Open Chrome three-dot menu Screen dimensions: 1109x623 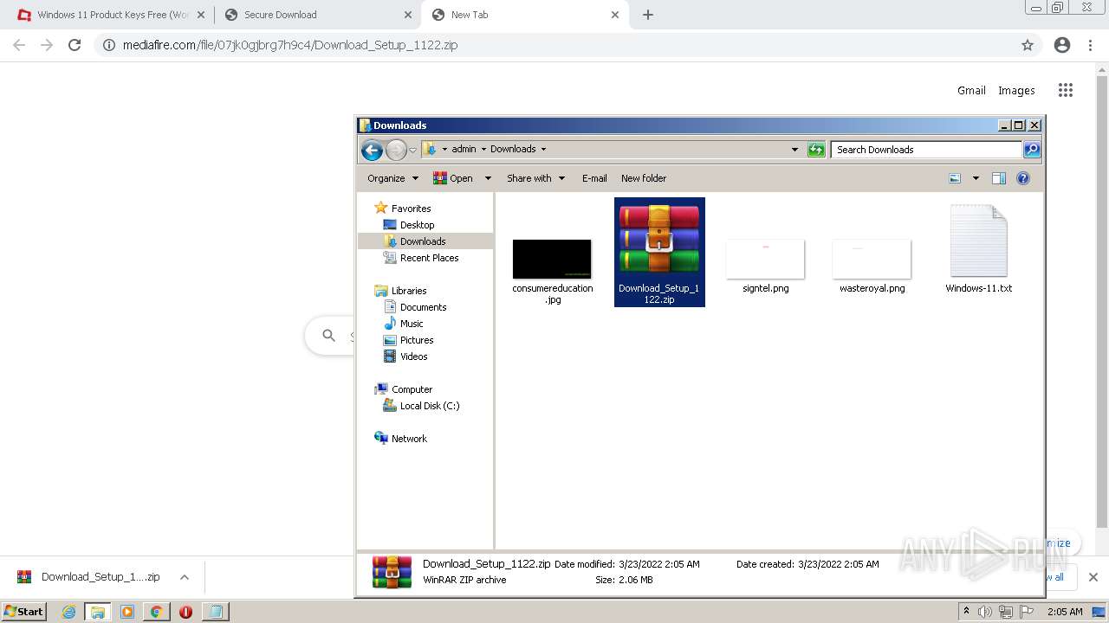1090,45
